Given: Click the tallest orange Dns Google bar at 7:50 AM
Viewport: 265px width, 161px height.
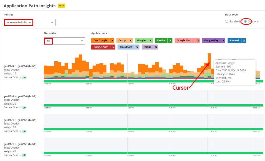Looking at the screenshot, I should 209,61.
